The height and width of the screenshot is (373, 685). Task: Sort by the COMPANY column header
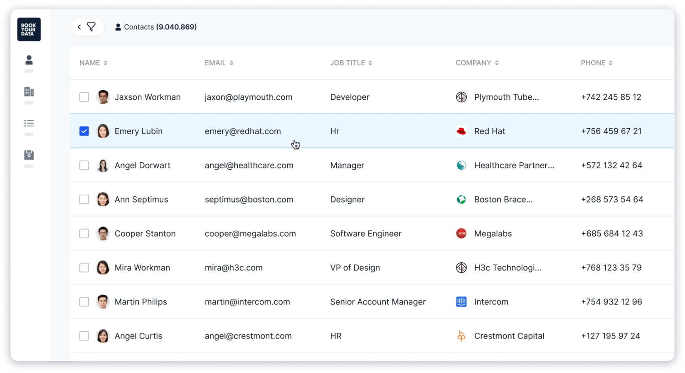(477, 63)
